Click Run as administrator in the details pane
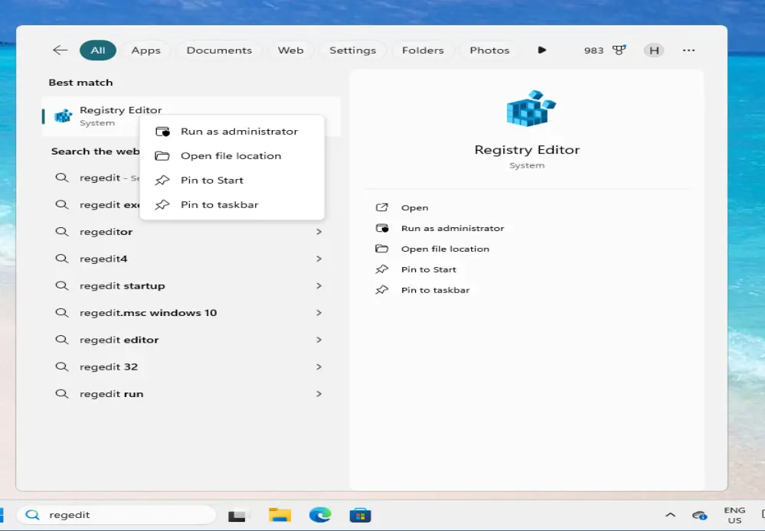The width and height of the screenshot is (765, 531). click(x=453, y=228)
